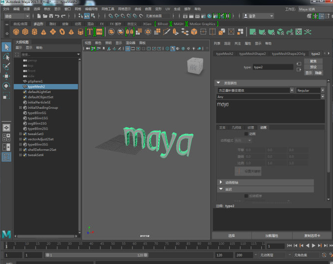
Task: Click the SVG shelf tool icon
Action: pos(99,32)
